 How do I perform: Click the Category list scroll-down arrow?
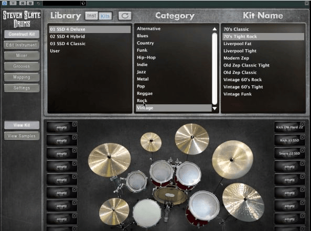[215, 108]
